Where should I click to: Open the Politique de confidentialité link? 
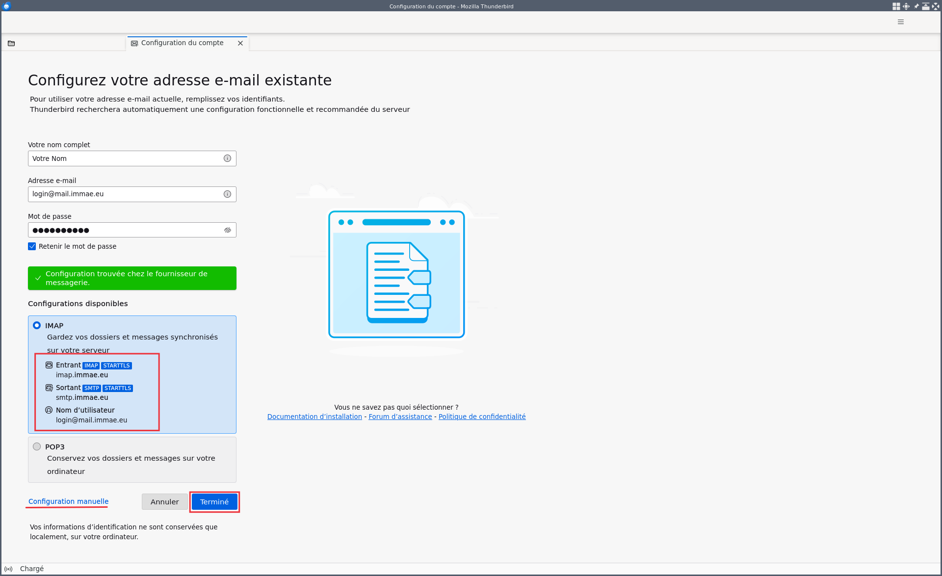click(482, 417)
